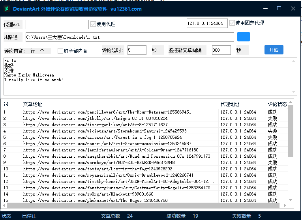
Task: Click the 成功 status in row 1
Action: click(272, 112)
